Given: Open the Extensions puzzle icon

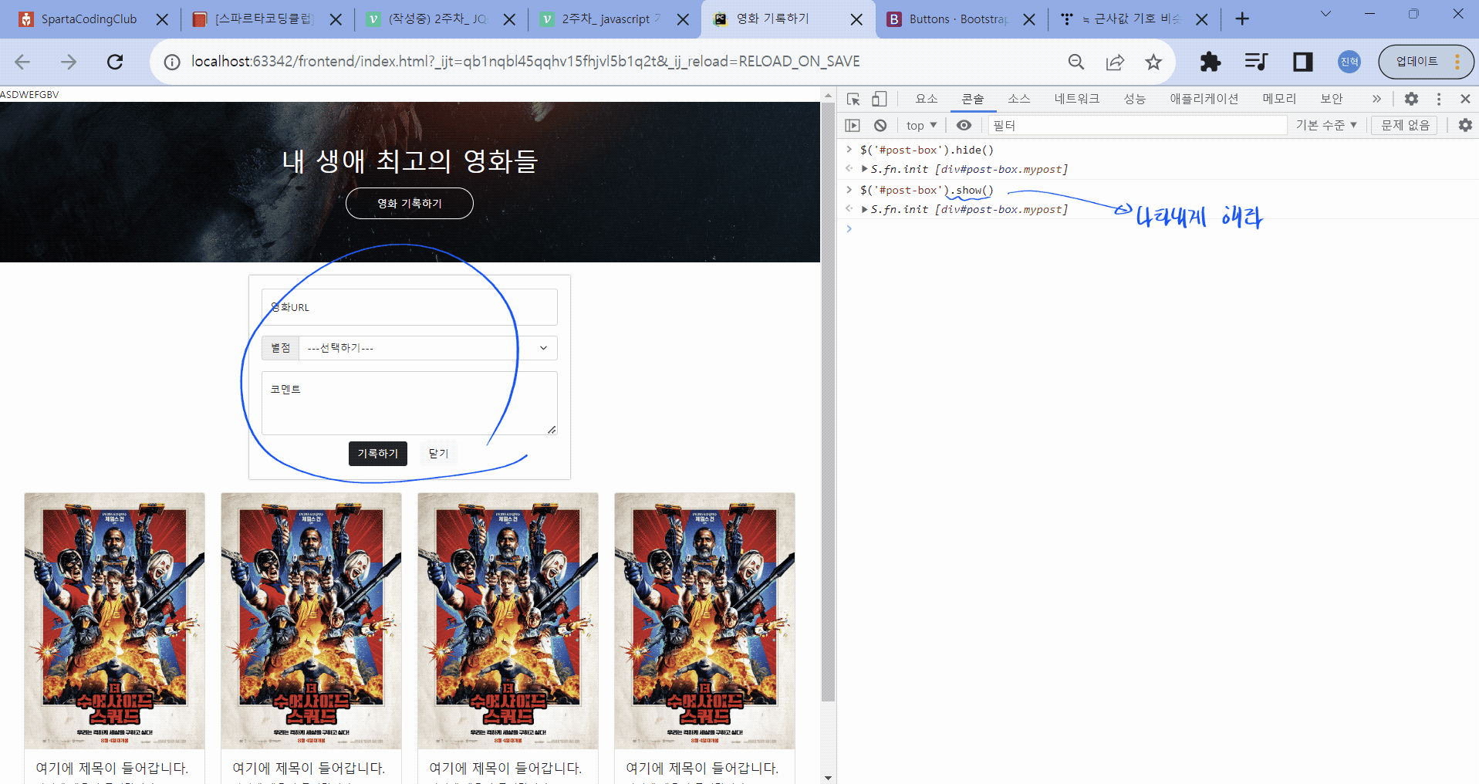Looking at the screenshot, I should 1211,62.
